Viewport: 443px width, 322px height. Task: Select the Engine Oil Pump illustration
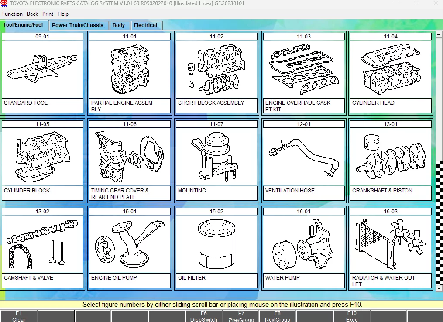(x=129, y=244)
